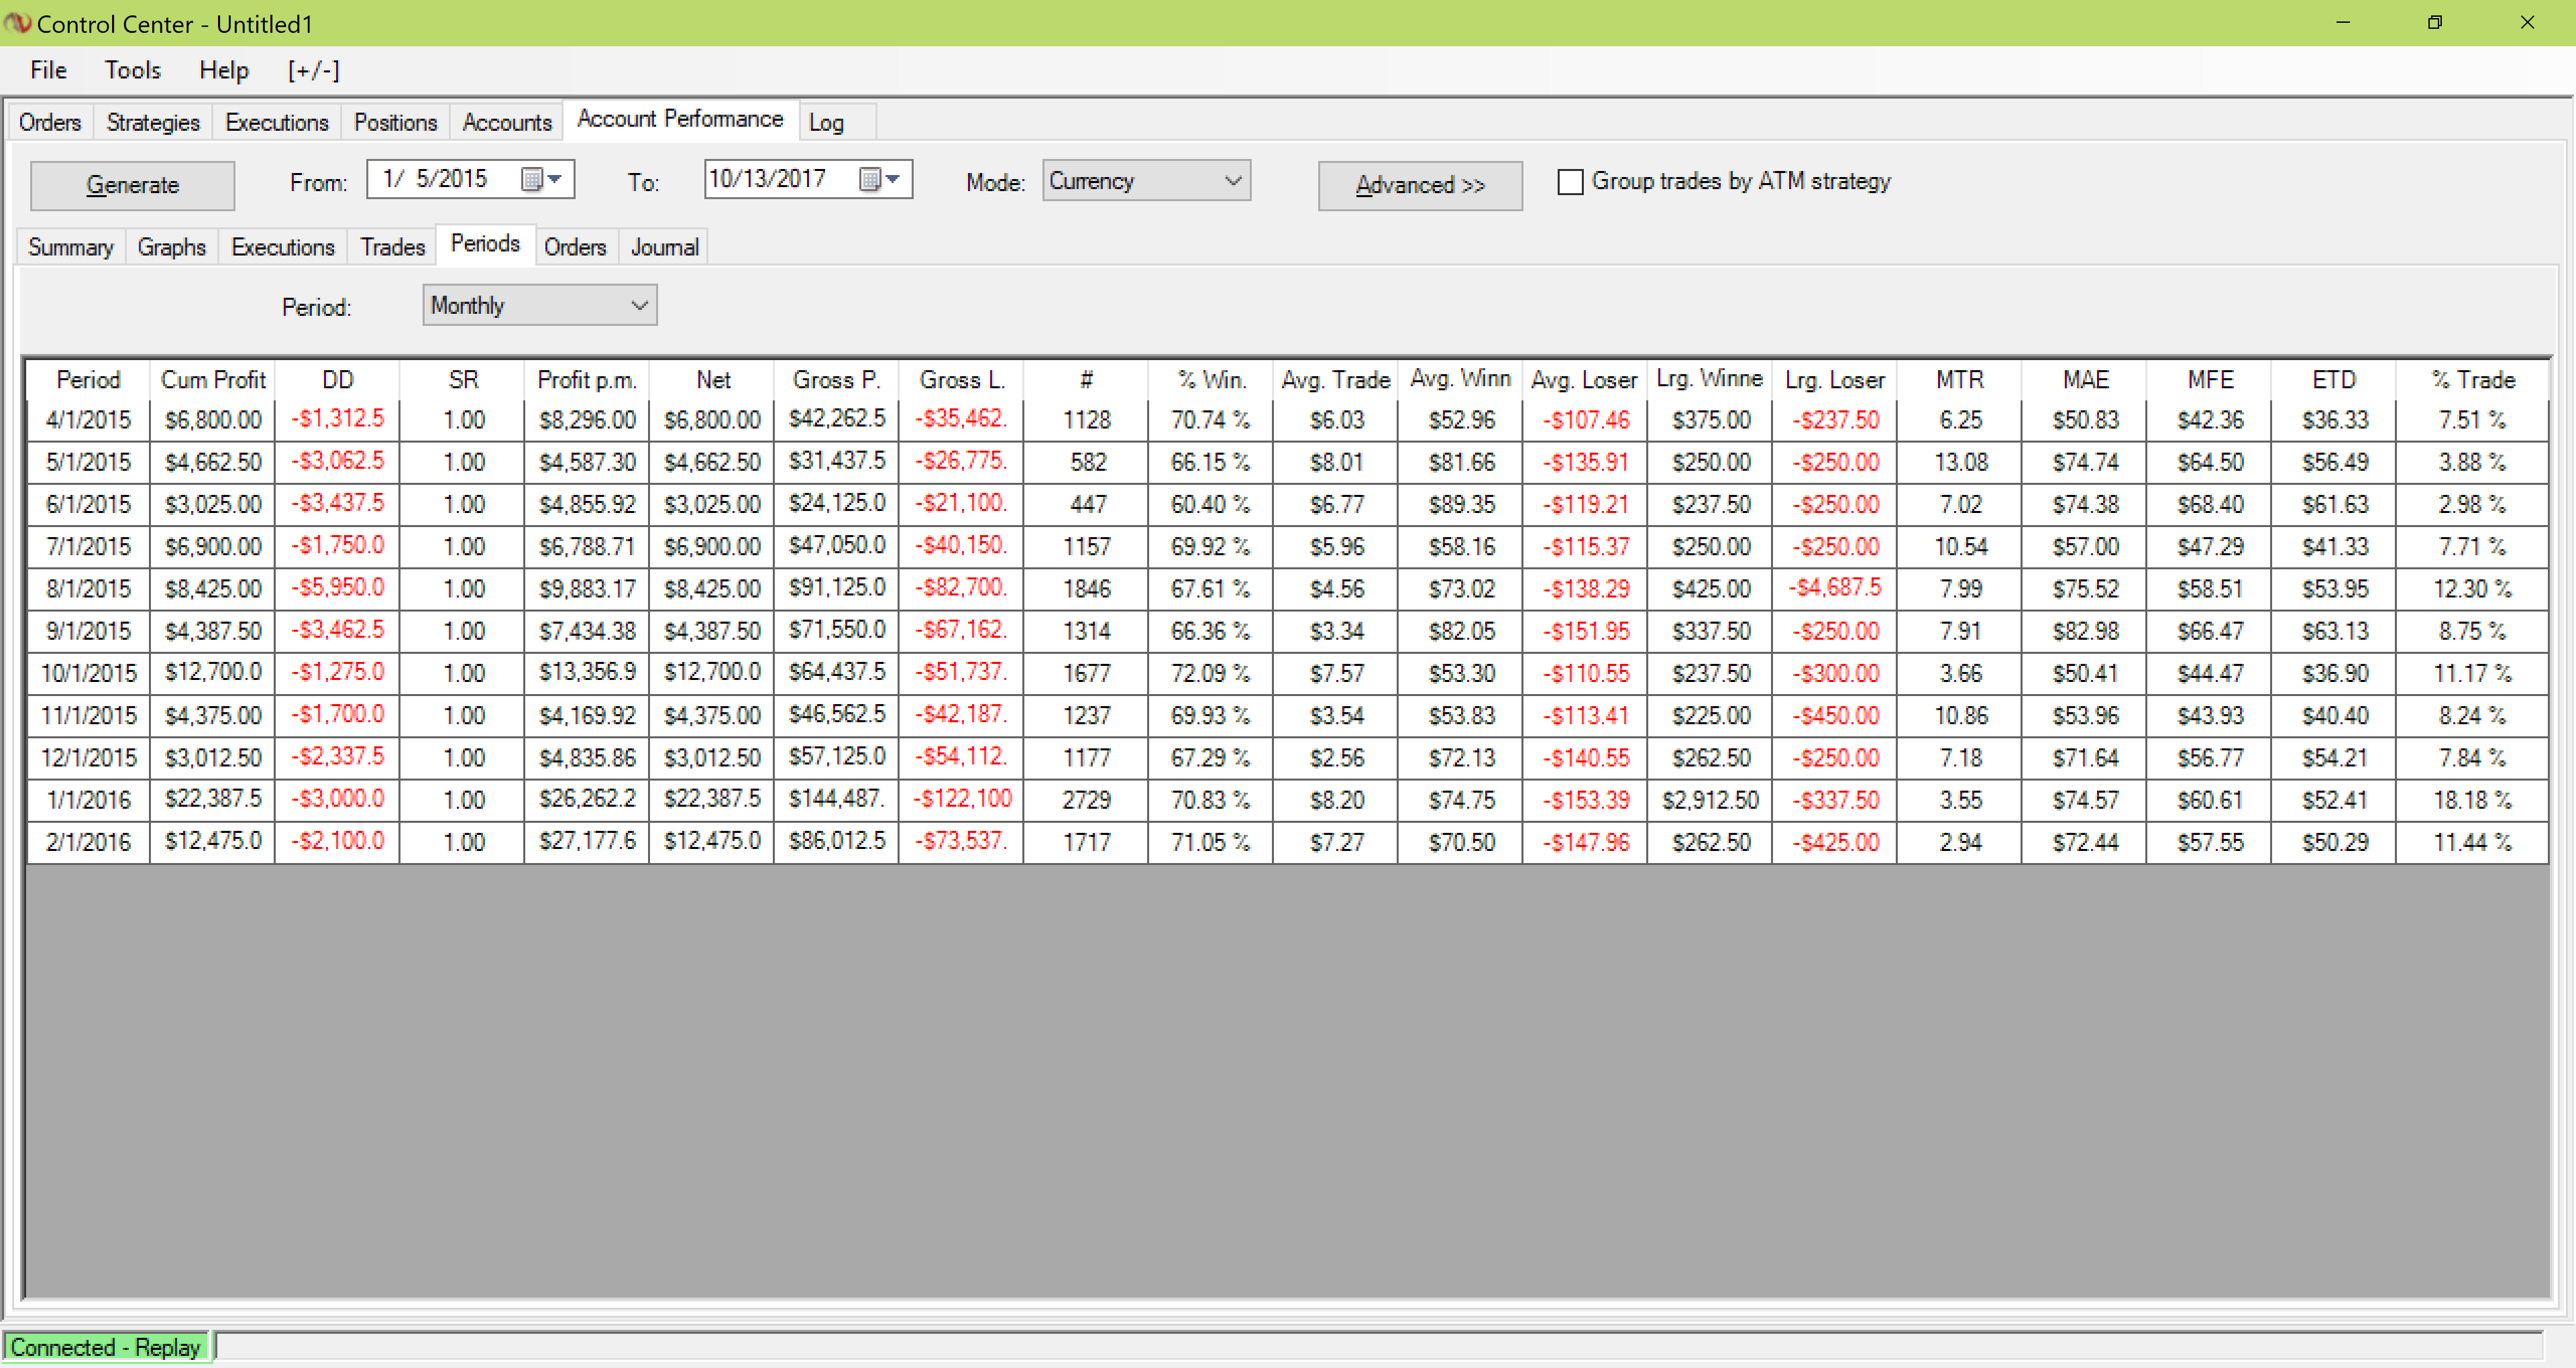Click the 18.18 % trade cell

2472,800
